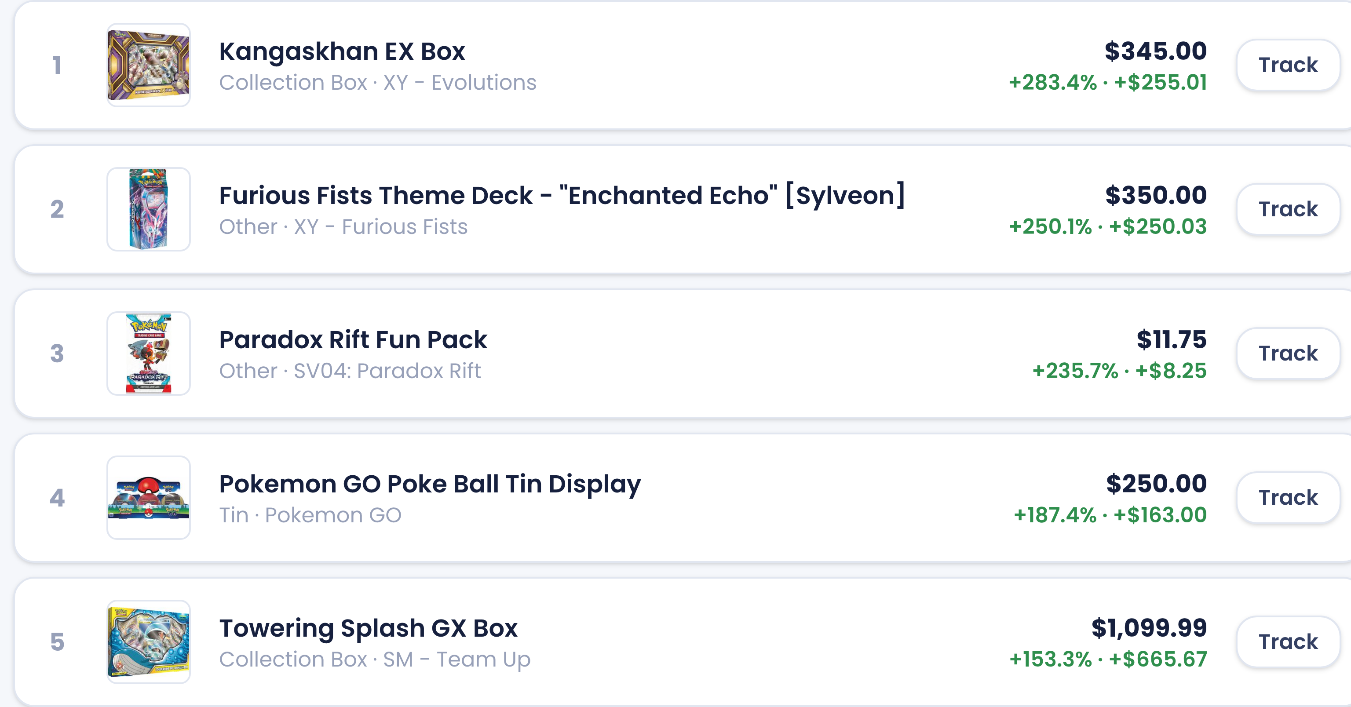The width and height of the screenshot is (1351, 707).
Task: Open the Kangaskhan EX Box product thumbnail
Action: [x=148, y=65]
